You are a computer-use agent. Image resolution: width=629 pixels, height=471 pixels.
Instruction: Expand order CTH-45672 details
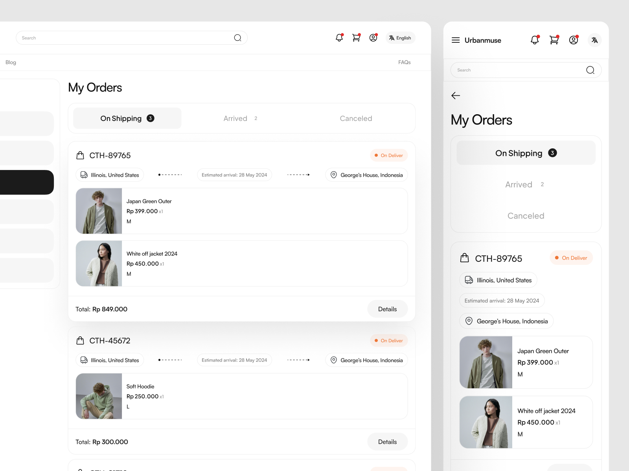point(387,442)
